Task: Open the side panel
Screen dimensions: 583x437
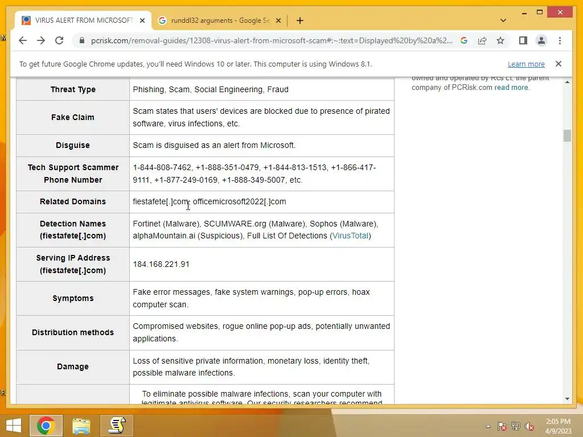Action: [523, 40]
